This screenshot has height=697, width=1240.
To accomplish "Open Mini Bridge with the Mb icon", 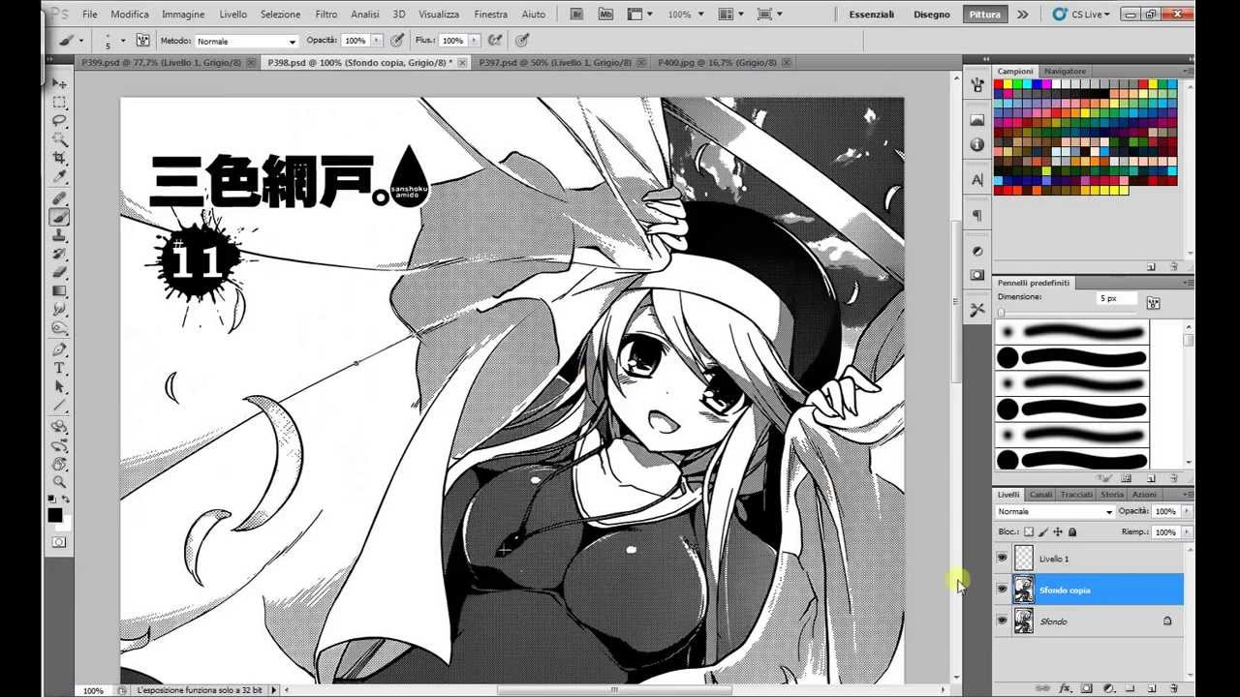I will [x=606, y=15].
